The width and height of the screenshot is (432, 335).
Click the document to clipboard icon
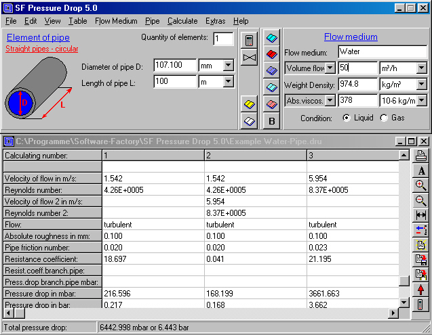[x=420, y=274]
